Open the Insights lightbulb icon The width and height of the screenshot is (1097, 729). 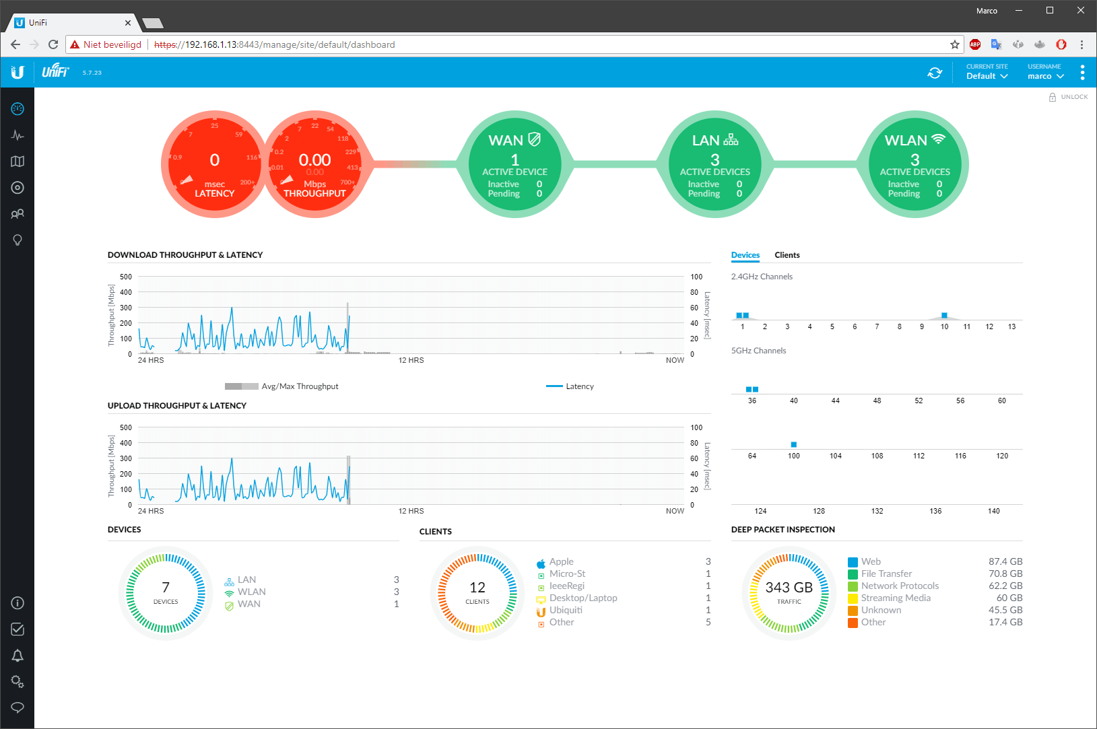(x=18, y=240)
